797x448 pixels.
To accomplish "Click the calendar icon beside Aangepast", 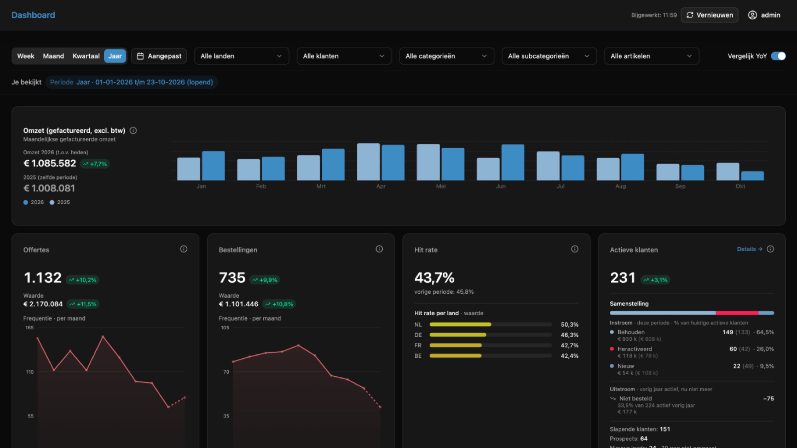I will coord(140,56).
